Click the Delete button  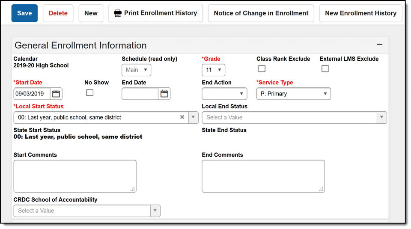coord(58,13)
